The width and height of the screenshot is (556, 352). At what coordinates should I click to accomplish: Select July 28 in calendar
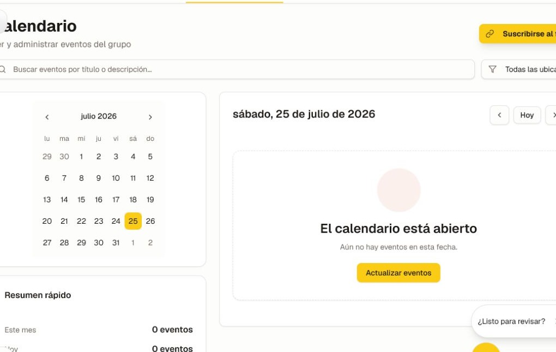[x=64, y=243]
